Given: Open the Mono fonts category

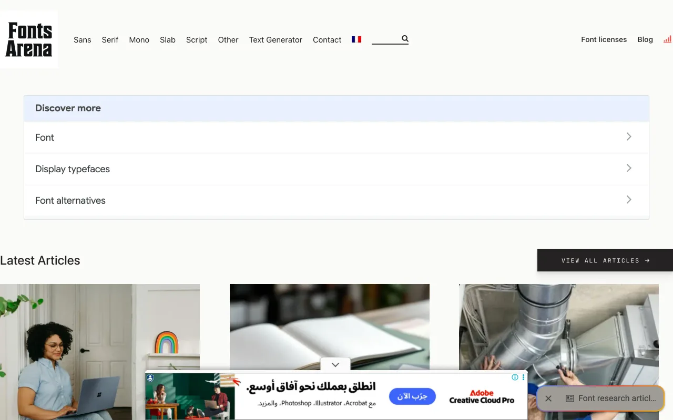Looking at the screenshot, I should 139,40.
